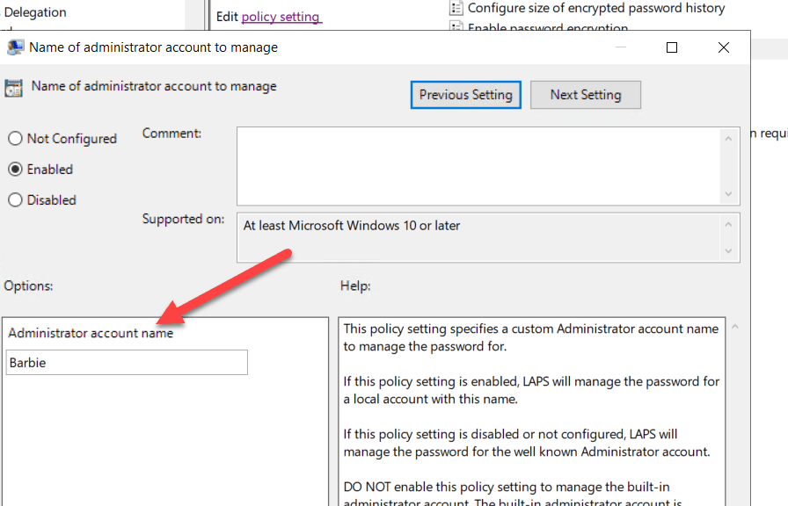Viewport: 788px width, 506px height.
Task: Select the Disabled radio button
Action: 14,199
